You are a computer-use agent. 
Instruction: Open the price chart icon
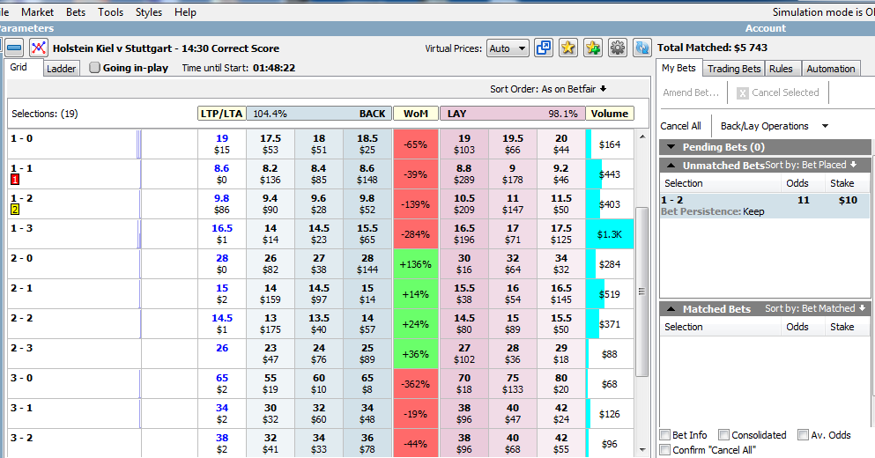pos(38,48)
